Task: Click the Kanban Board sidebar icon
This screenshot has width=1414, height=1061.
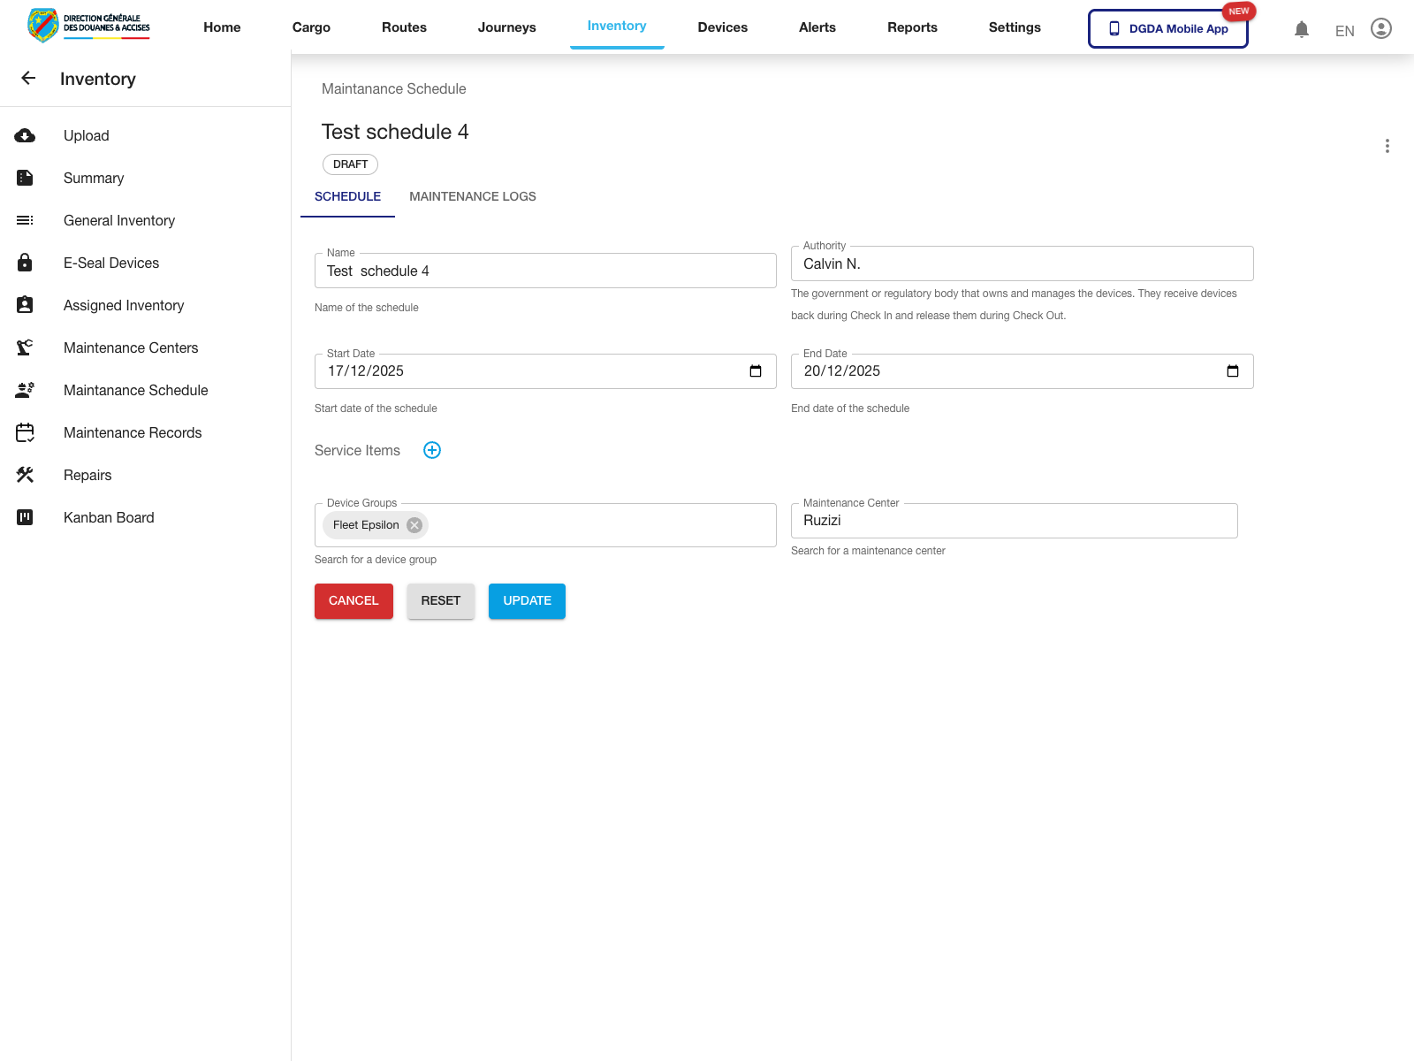Action: point(25,518)
